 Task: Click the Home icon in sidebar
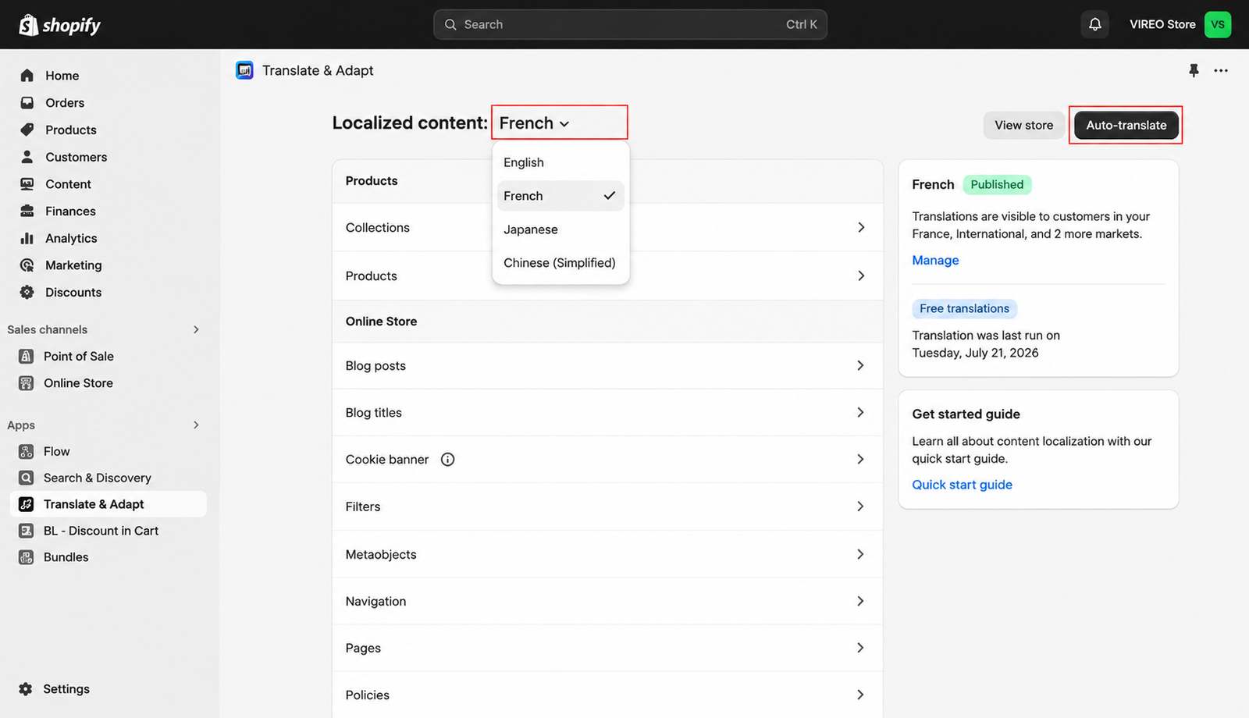pyautogui.click(x=27, y=75)
